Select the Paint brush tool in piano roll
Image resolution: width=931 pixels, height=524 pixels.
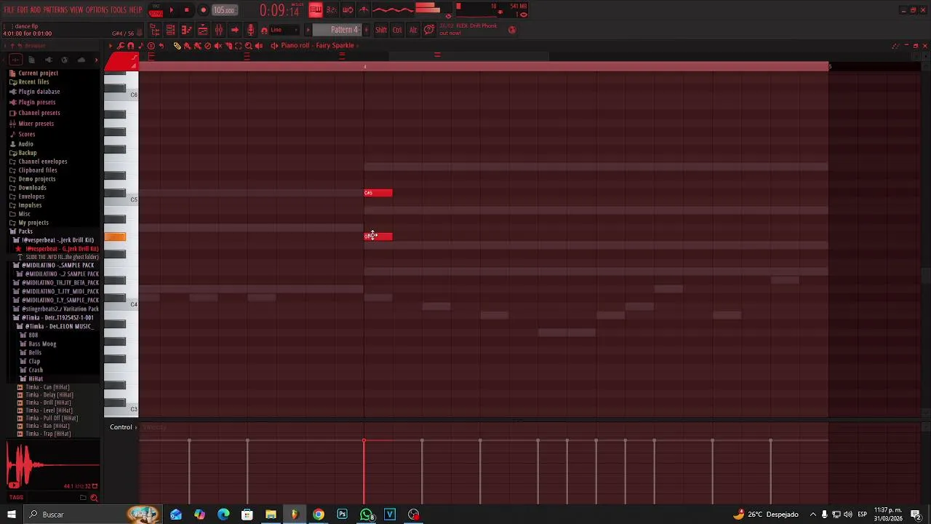pos(188,46)
